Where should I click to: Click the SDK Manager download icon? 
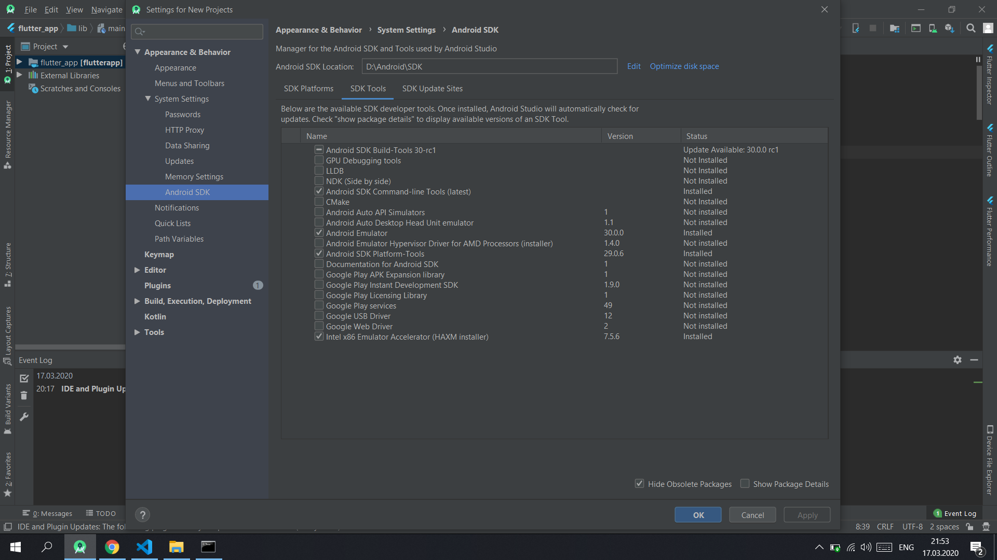949,29
